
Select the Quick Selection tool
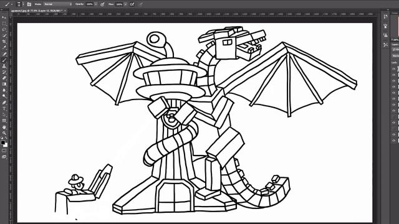pyautogui.click(x=4, y=35)
